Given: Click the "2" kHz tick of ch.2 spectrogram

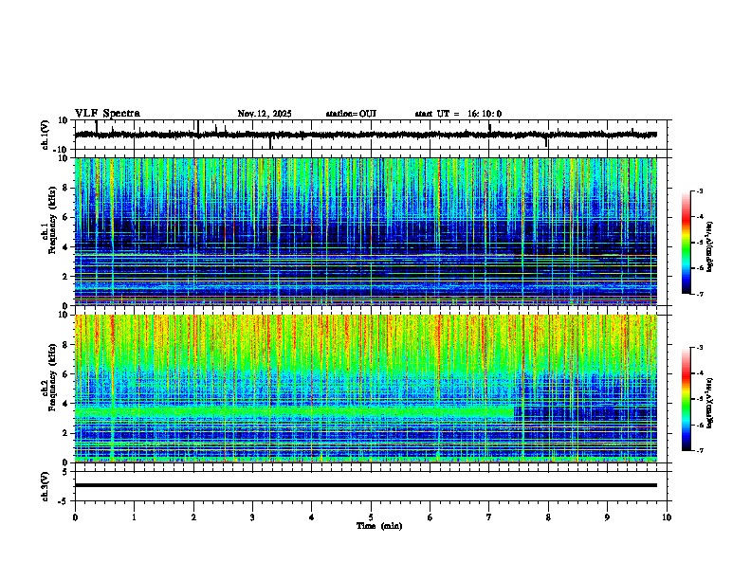Looking at the screenshot, I should [x=65, y=433].
